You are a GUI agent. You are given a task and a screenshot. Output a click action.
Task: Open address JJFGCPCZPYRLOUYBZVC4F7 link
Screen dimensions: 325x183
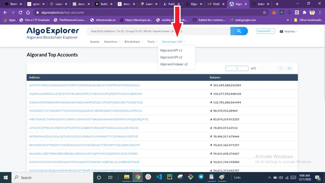tap(84, 128)
